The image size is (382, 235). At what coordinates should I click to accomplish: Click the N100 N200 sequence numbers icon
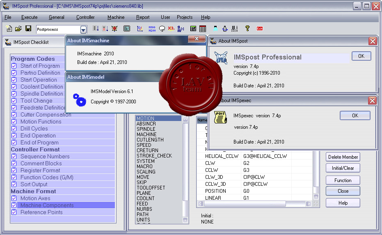coord(152,29)
